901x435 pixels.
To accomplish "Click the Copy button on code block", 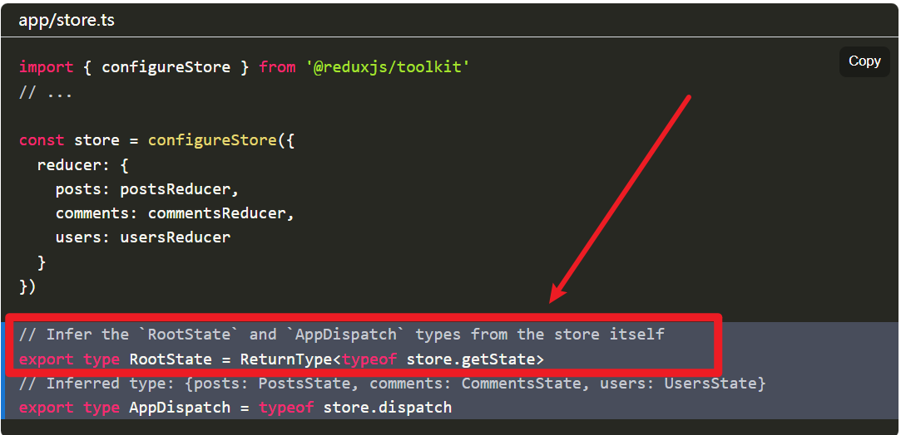I will (x=864, y=61).
